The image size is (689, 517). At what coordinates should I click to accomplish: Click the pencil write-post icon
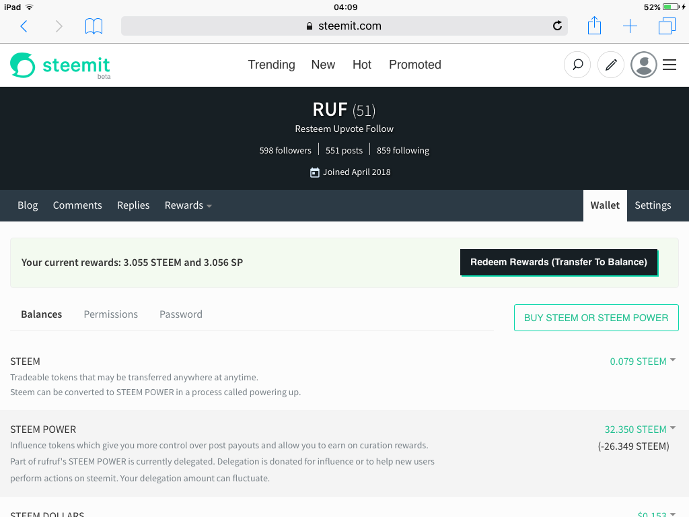[611, 65]
